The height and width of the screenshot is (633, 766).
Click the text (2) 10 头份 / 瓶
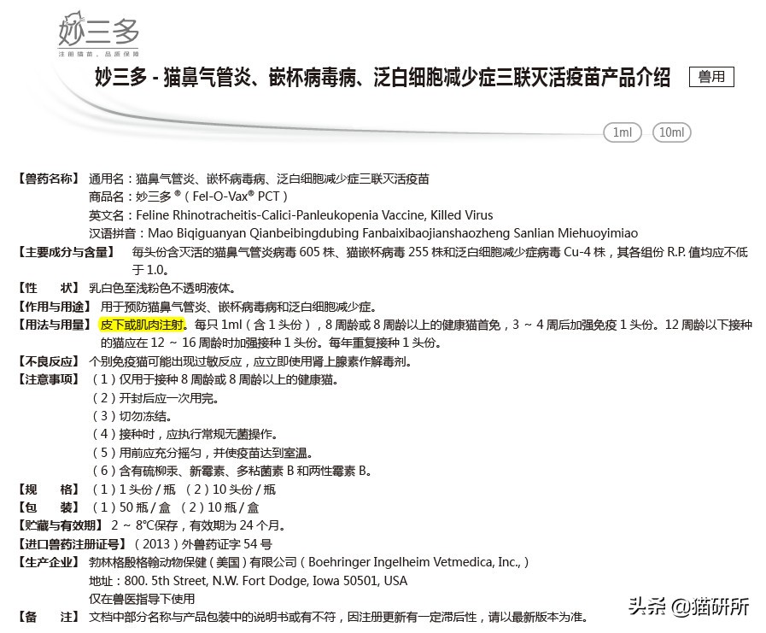click(231, 489)
